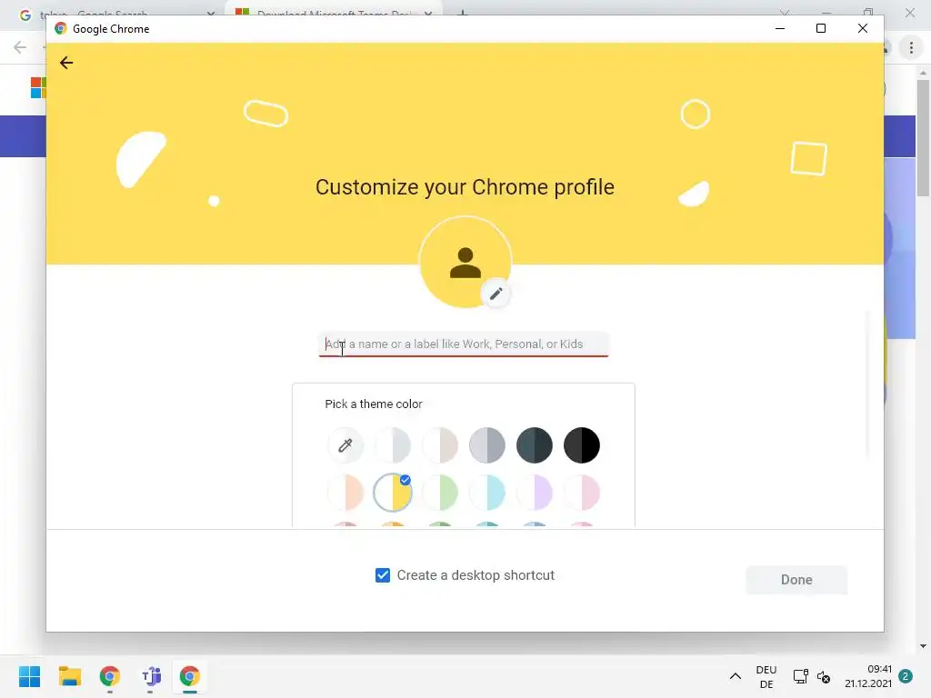Choose the black theme swatch

pos(582,445)
